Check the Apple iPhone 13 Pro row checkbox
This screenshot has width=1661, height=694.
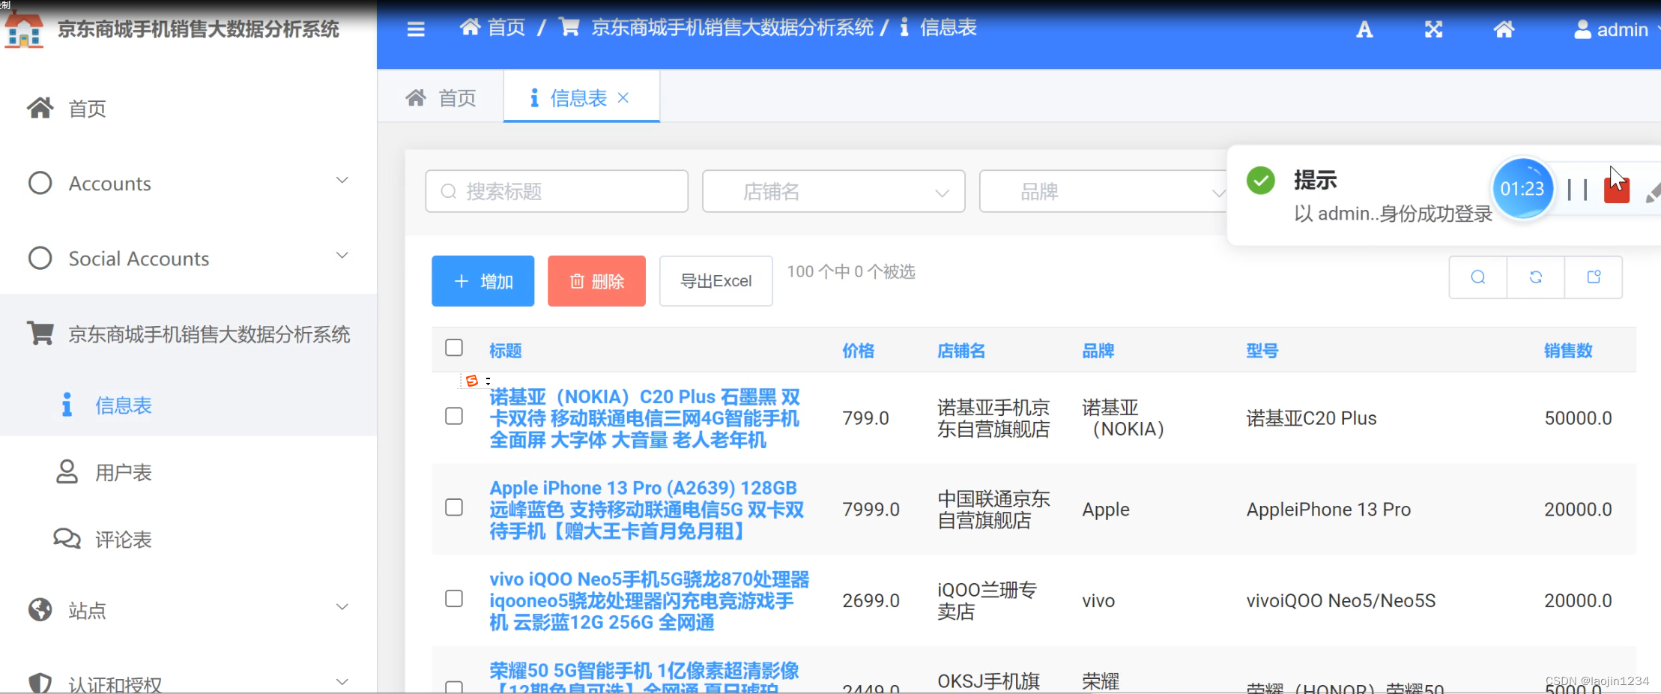[x=454, y=507]
